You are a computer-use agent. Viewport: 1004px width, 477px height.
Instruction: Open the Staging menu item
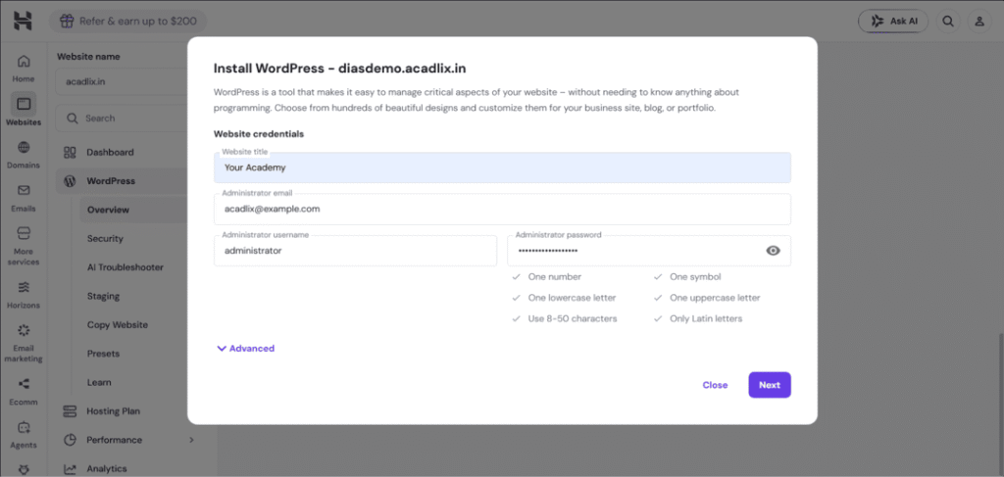coord(103,296)
